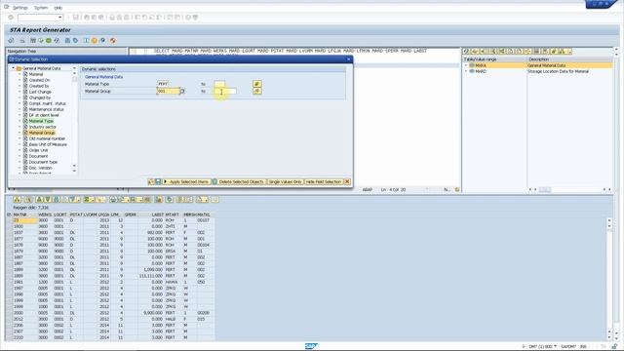Click Hide Field Selection button
This screenshot has width=624, height=351.
click(324, 181)
